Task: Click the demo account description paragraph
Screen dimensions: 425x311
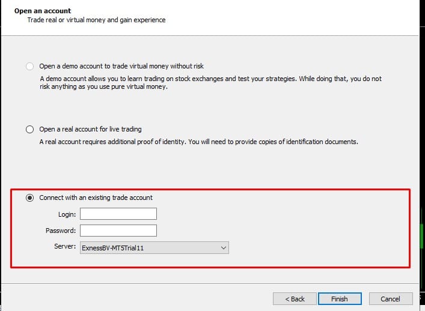Action: [x=210, y=83]
